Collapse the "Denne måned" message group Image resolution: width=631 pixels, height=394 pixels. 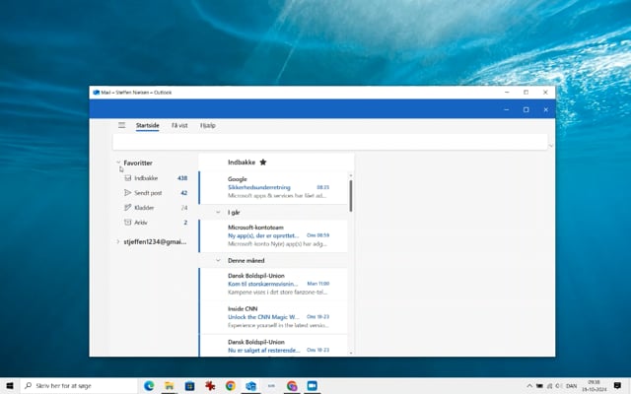click(218, 260)
